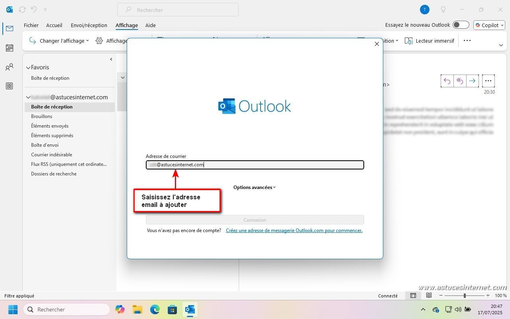Collapse the Favoris section
The image size is (510, 319).
28,68
